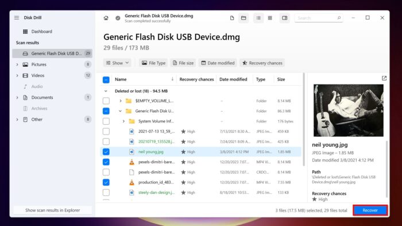Click the sort arrow in Name column

(x=172, y=79)
